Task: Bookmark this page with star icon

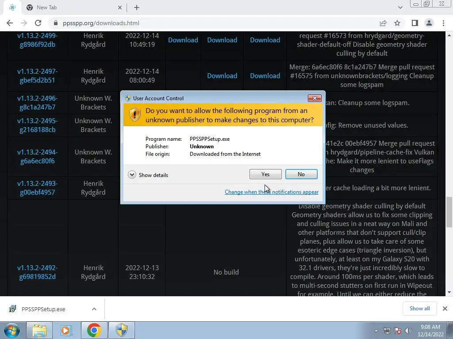Action: [x=397, y=23]
